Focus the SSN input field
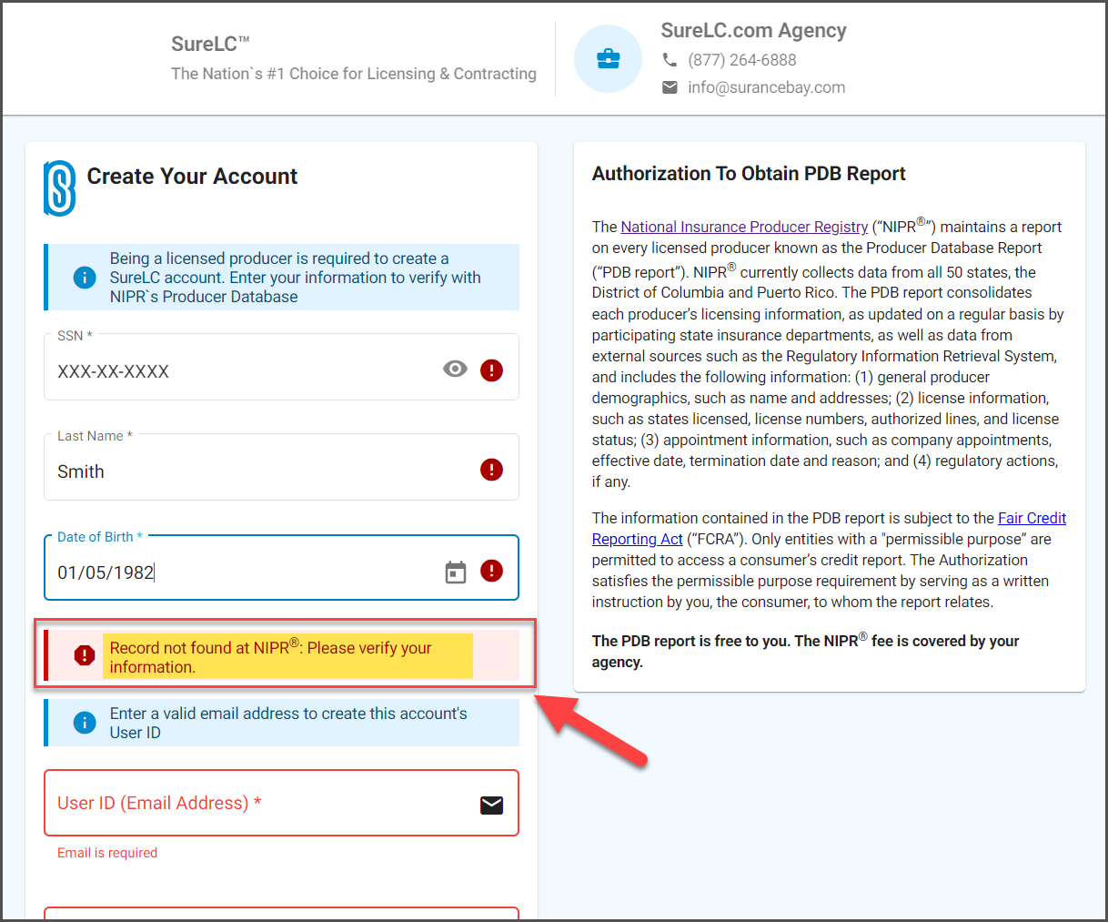This screenshot has height=922, width=1108. 281,367
